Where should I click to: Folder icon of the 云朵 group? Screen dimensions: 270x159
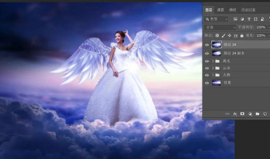(218, 68)
